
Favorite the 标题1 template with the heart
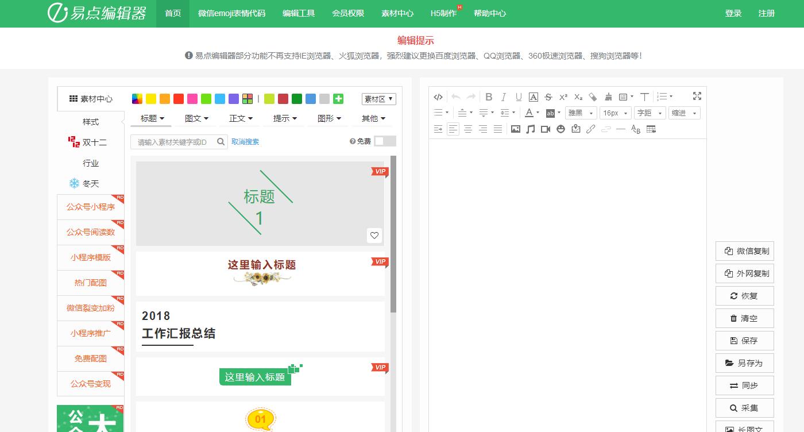(374, 236)
